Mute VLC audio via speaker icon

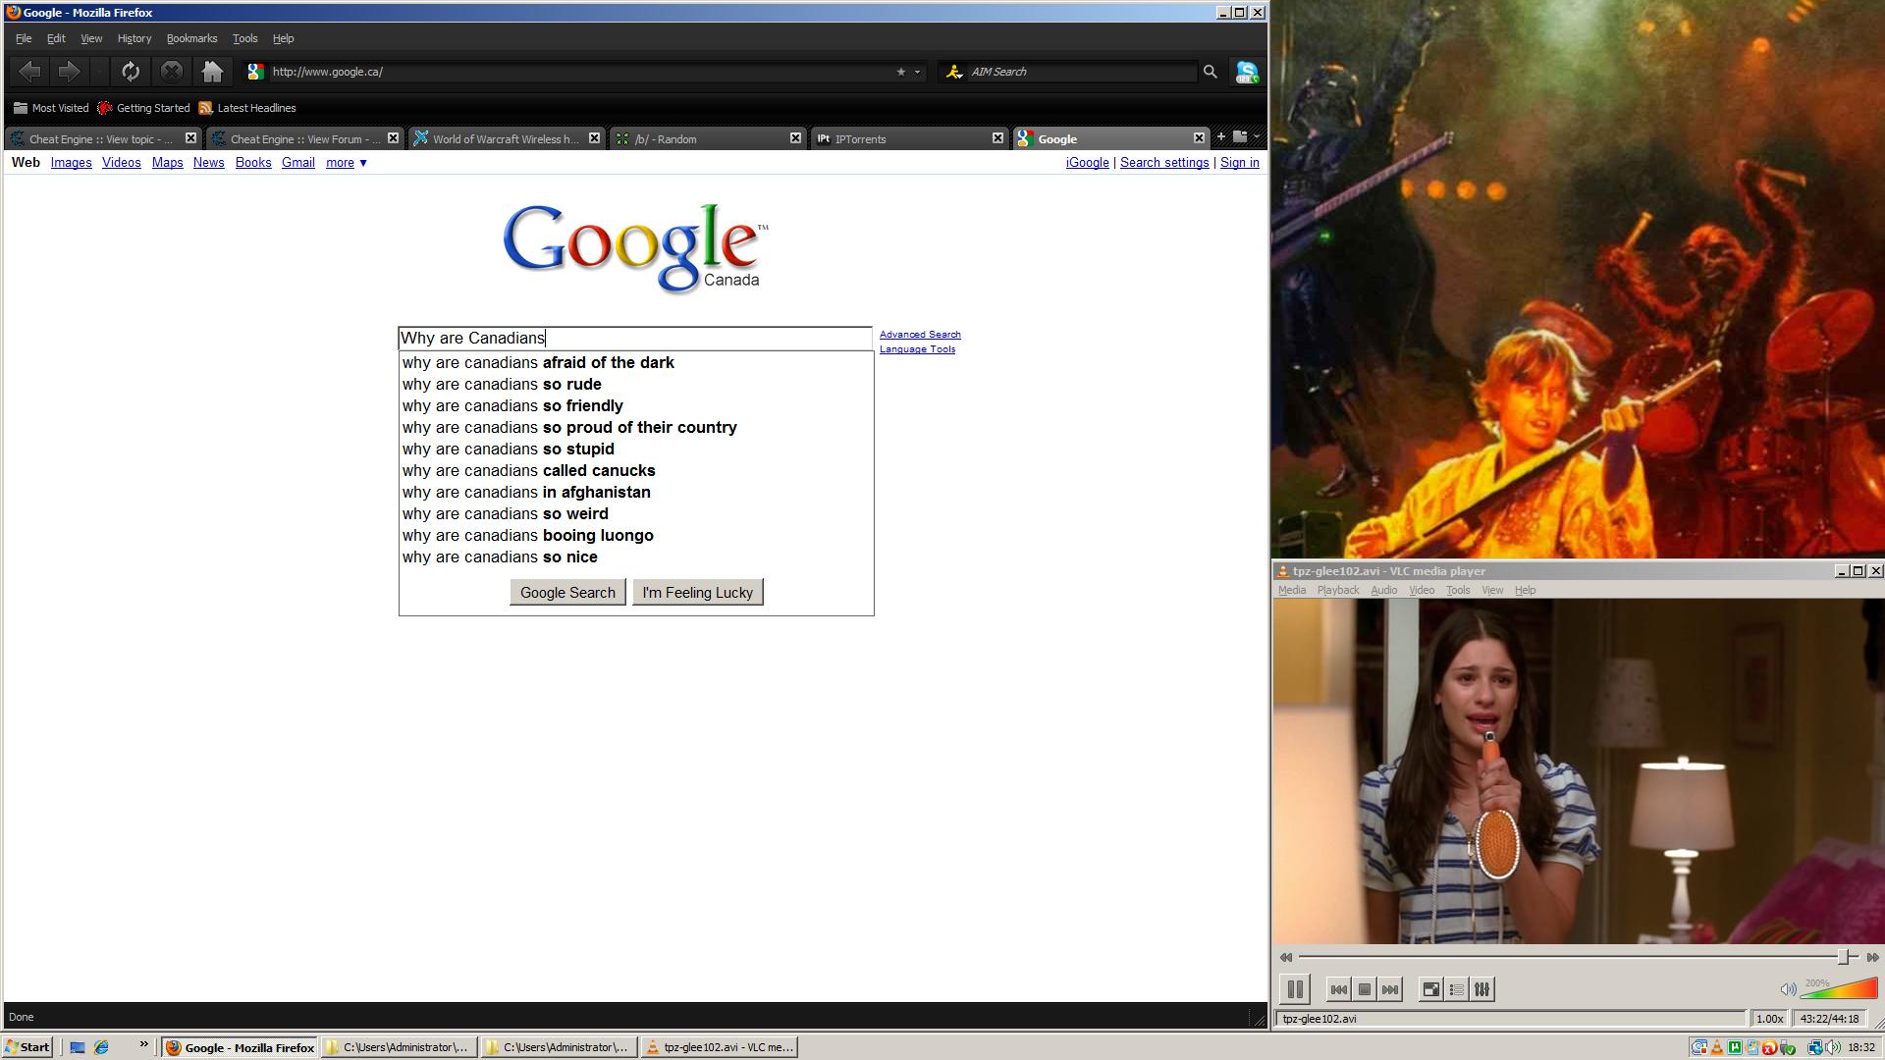point(1788,989)
